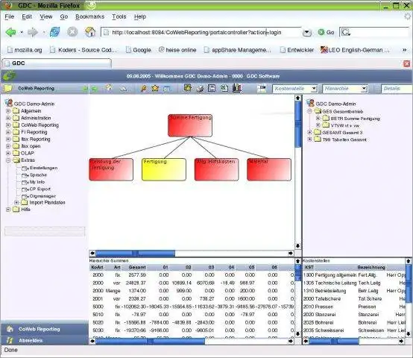The image size is (413, 358).
Task: Open the mozilla.org bookmark
Action: tap(25, 50)
